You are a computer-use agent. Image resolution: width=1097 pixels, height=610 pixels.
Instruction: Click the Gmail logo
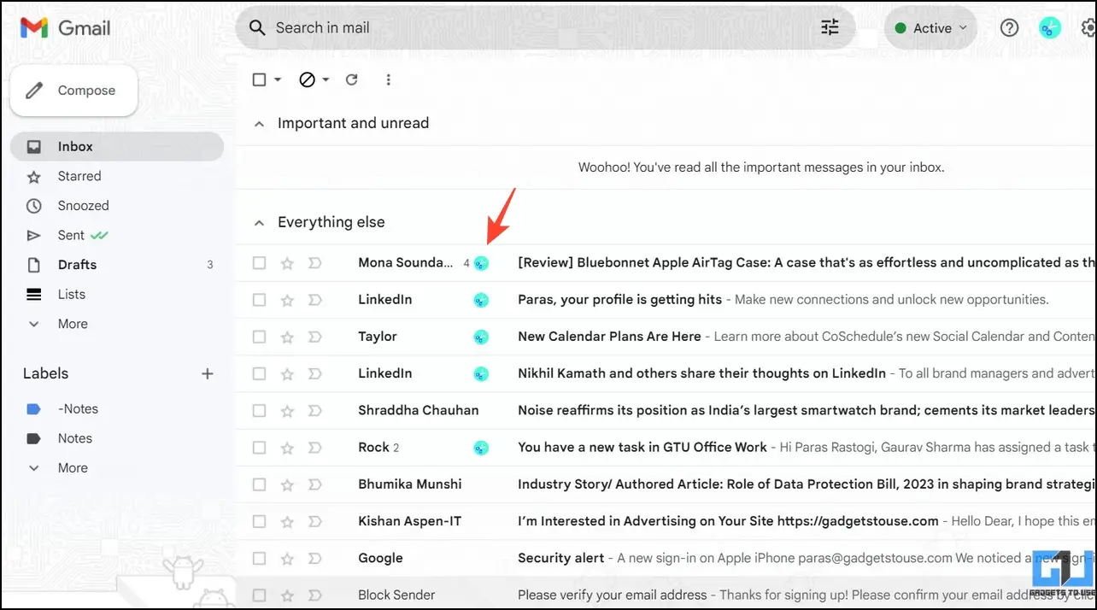point(66,27)
